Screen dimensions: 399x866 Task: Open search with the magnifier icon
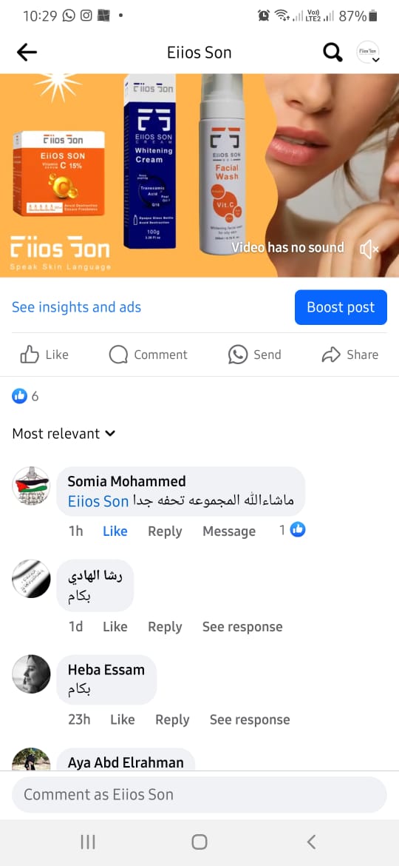(332, 53)
